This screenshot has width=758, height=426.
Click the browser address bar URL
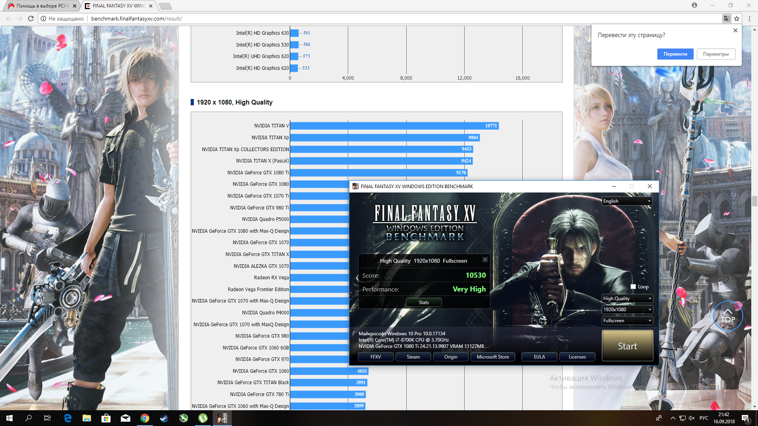(136, 19)
